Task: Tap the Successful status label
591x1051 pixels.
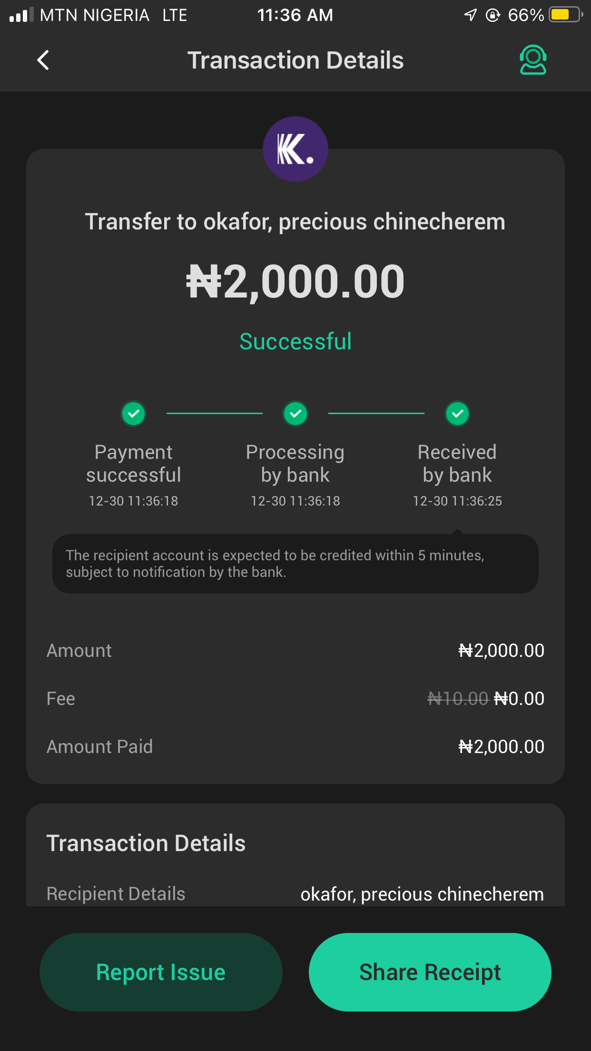Action: coord(295,341)
